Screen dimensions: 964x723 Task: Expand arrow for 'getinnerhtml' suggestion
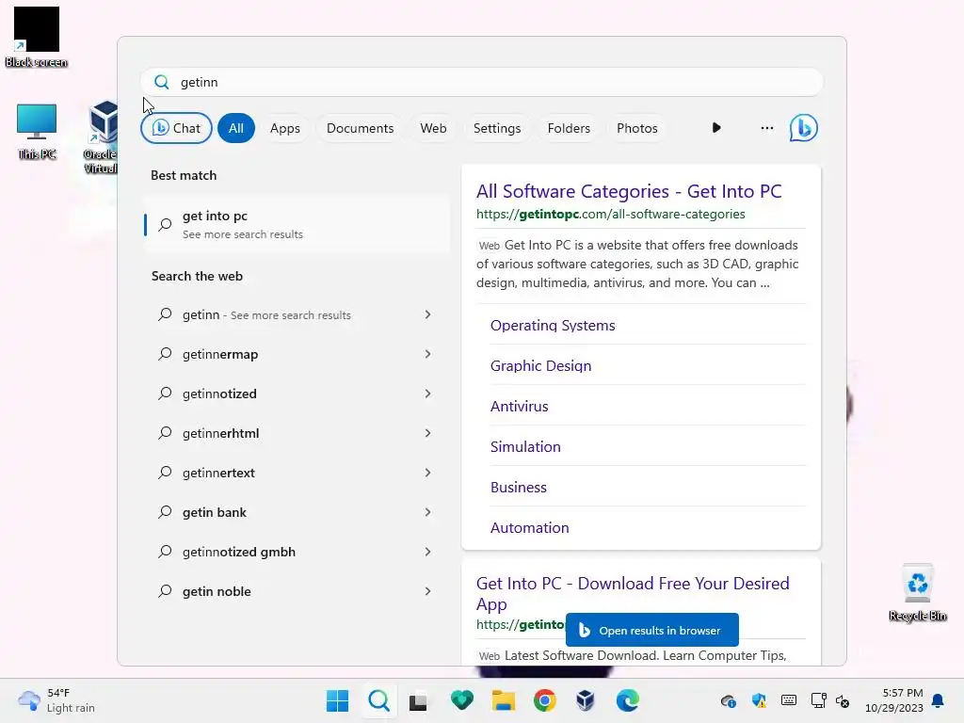[428, 433]
